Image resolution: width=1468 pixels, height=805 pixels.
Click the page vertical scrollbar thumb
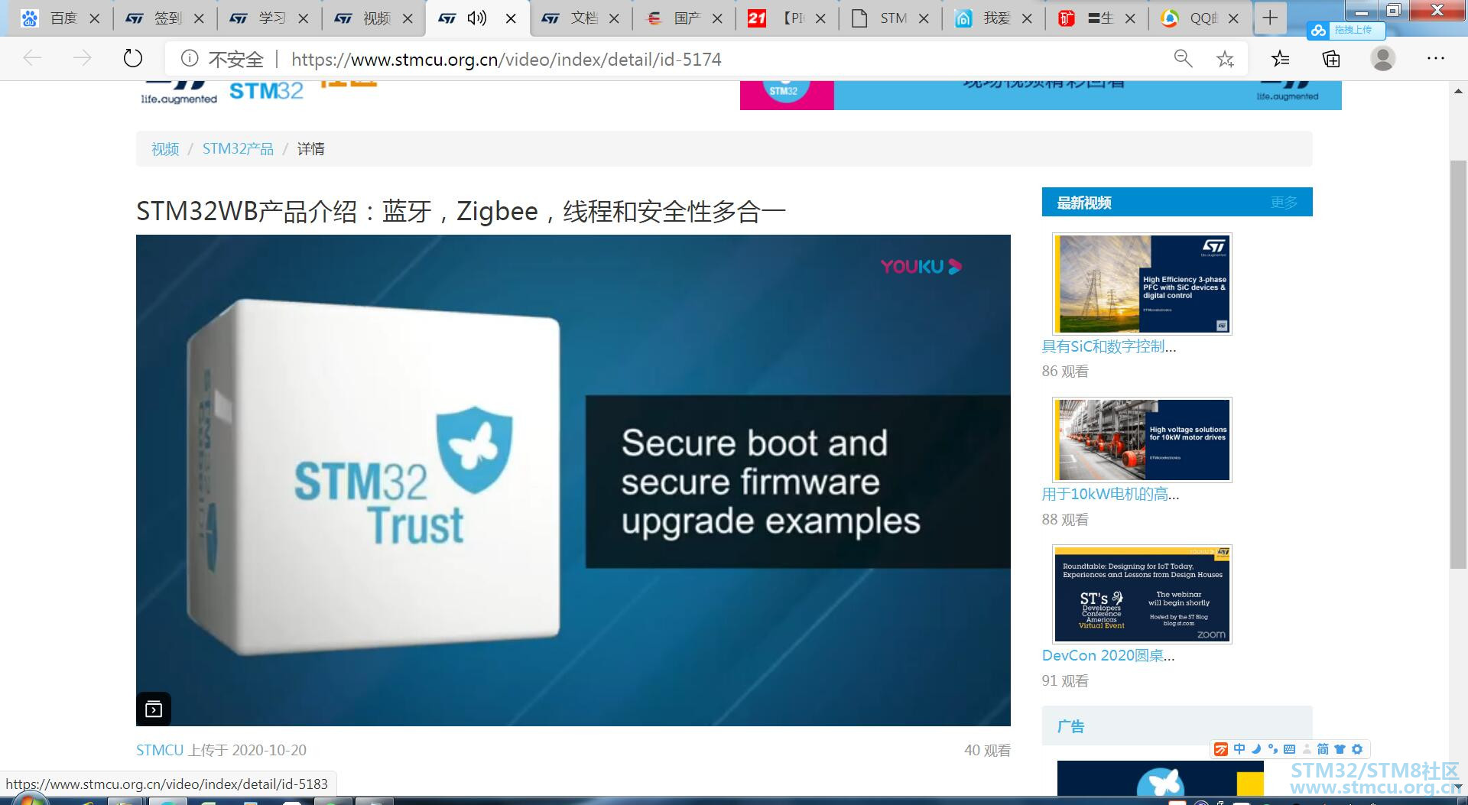(1458, 365)
